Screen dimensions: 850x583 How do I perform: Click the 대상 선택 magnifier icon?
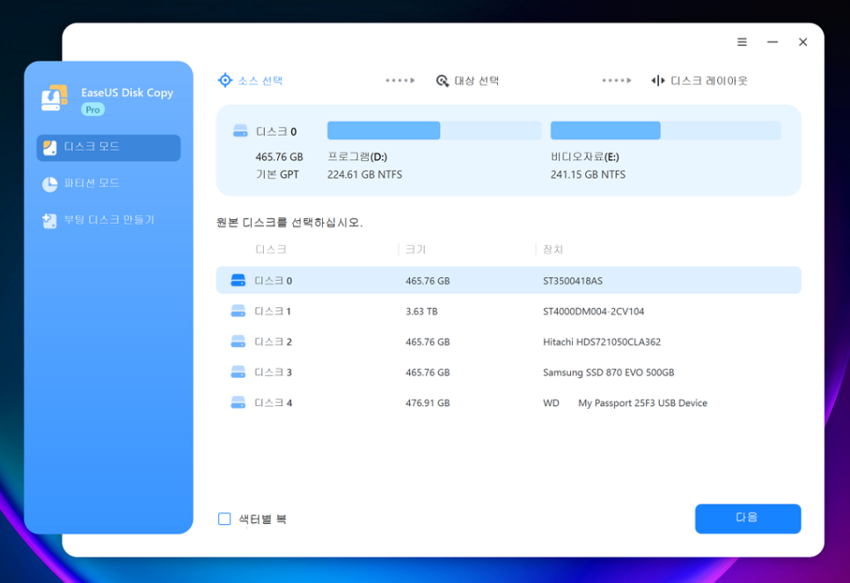[443, 81]
